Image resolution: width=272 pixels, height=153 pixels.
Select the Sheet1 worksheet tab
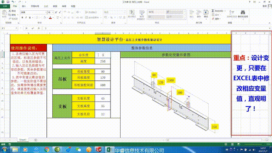click(x=23, y=140)
